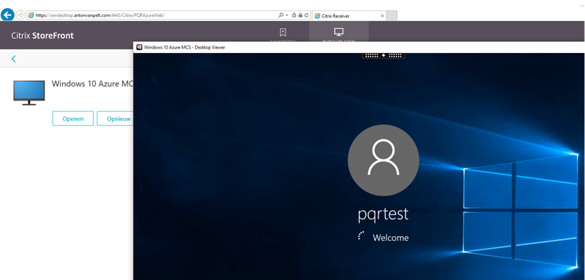Select the Citrix Receiver browser tab
This screenshot has height=280, width=585.
tap(349, 16)
